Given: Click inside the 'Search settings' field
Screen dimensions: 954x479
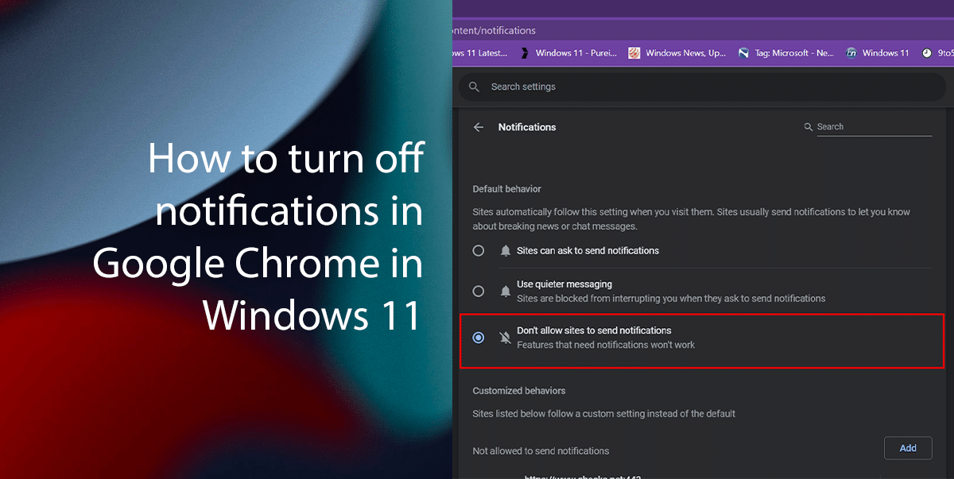Looking at the screenshot, I should pyautogui.click(x=556, y=87).
